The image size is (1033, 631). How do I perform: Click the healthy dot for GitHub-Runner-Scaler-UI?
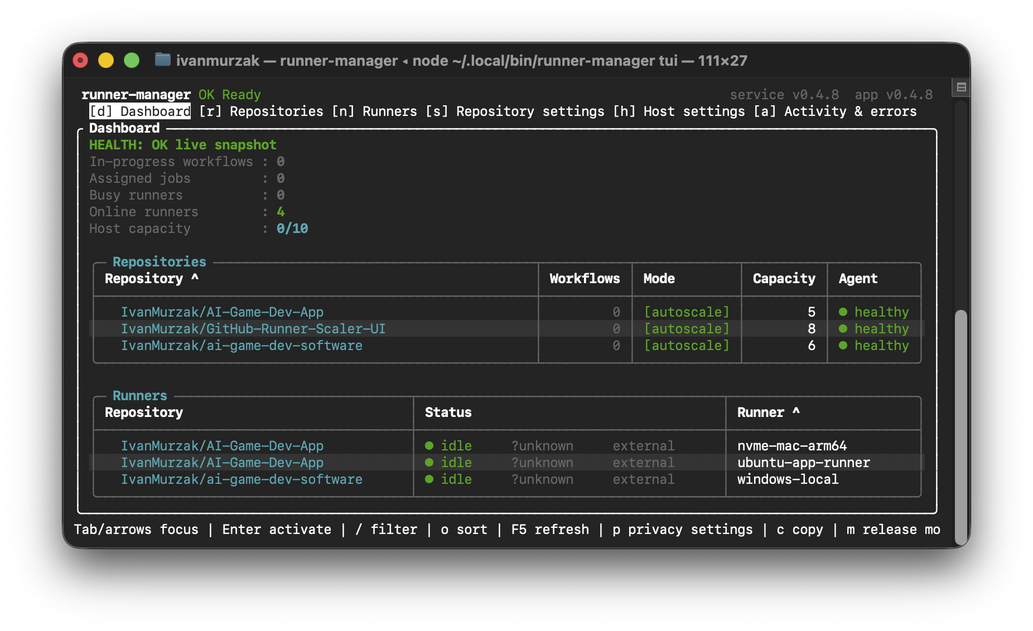[x=843, y=328]
